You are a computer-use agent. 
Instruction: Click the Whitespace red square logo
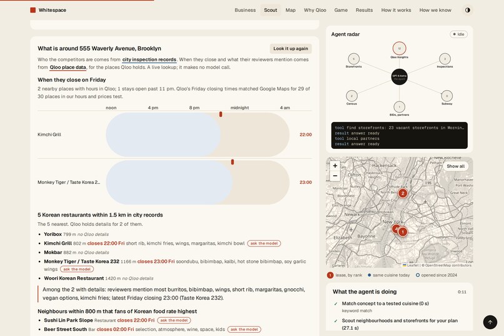tap(33, 10)
